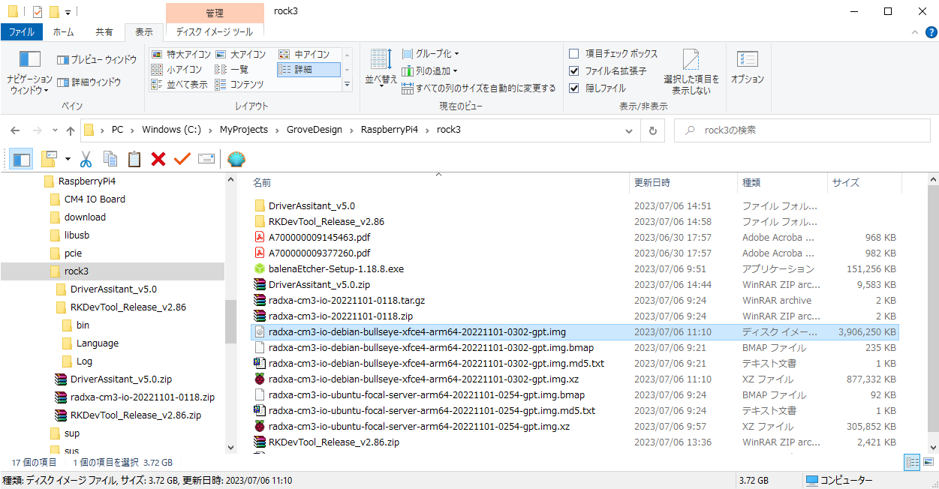Select 並べて表示 layout
Image resolution: width=939 pixels, height=489 pixels.
coord(179,85)
